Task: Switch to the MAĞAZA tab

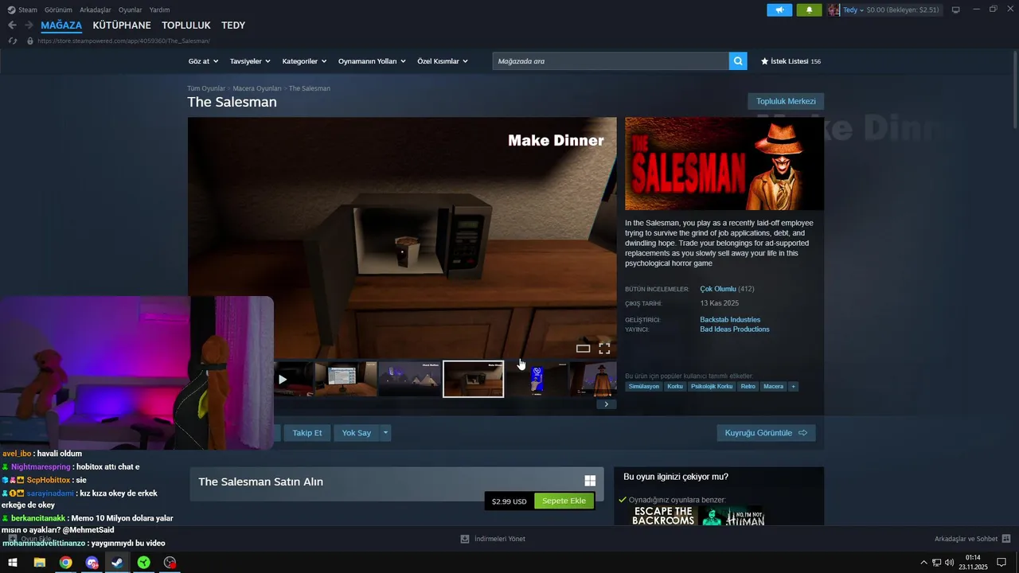Action: tap(61, 25)
